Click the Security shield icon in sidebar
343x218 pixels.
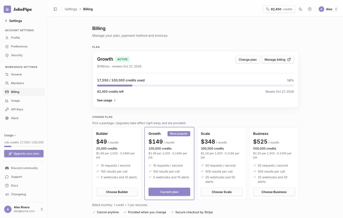7,55
